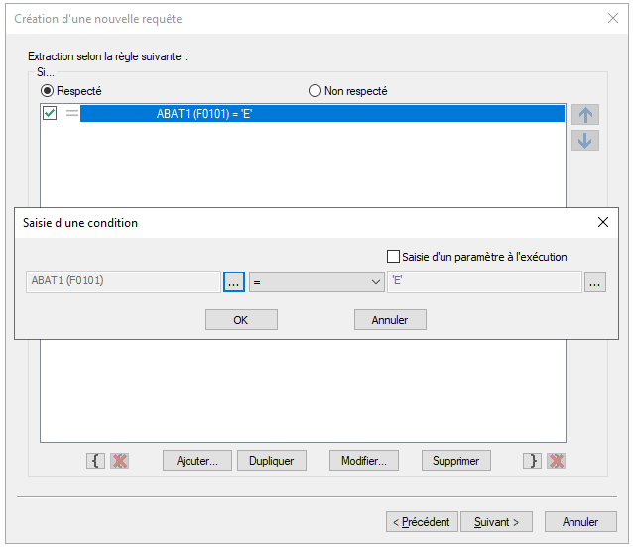Open value browser next to 'E' field

pos(594,281)
